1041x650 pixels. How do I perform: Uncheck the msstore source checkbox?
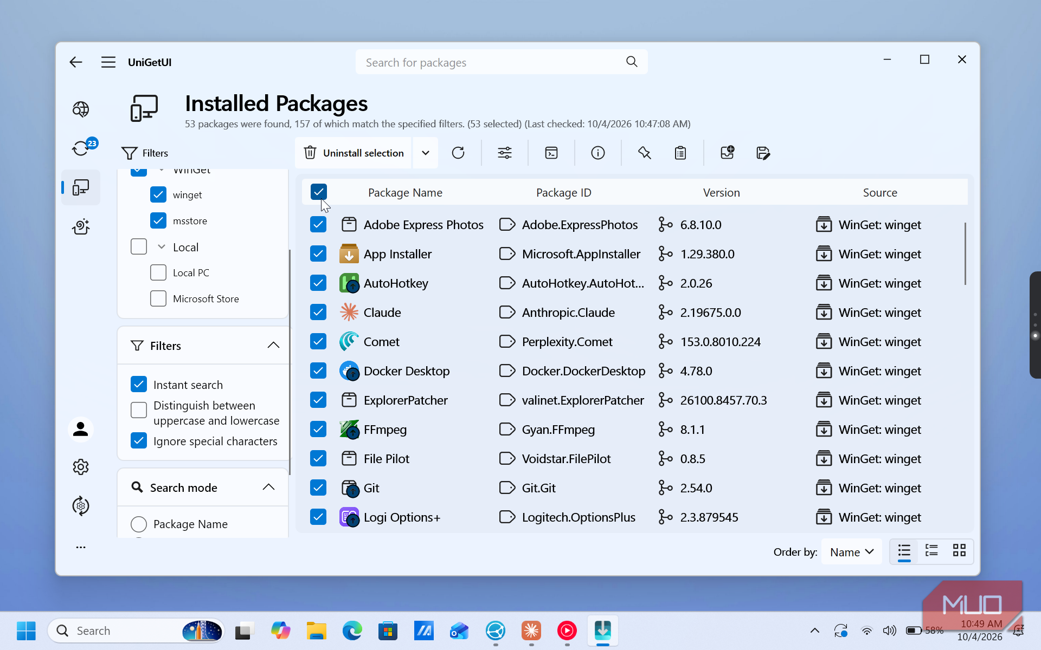click(x=158, y=220)
